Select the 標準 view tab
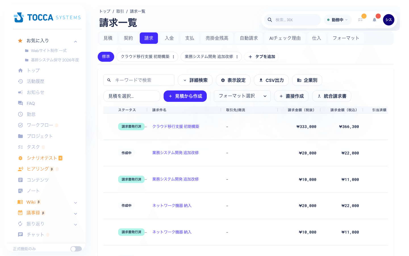 106,57
